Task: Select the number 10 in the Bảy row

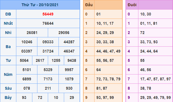Action: [56, 98]
